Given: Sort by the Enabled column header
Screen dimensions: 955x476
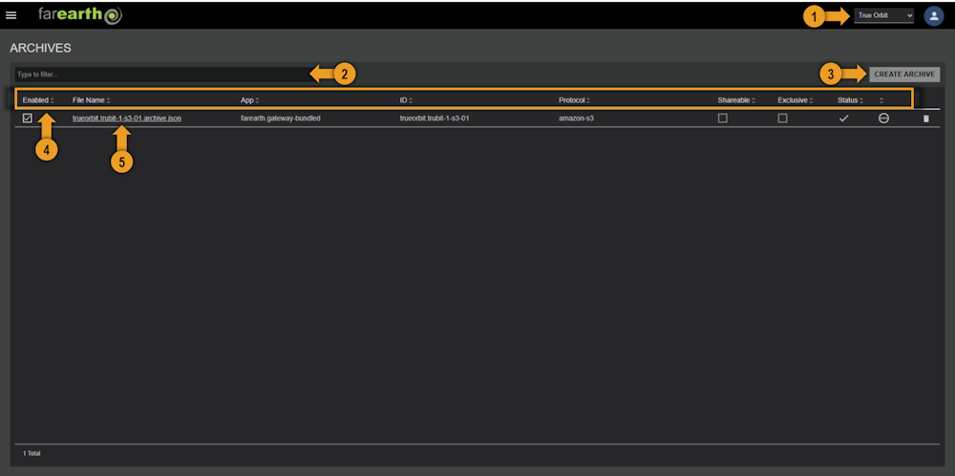Looking at the screenshot, I should coord(38,100).
